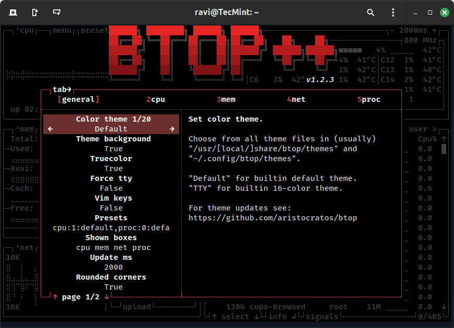The height and width of the screenshot is (328, 454).
Task: Minimize the terminal window
Action: pos(415,12)
